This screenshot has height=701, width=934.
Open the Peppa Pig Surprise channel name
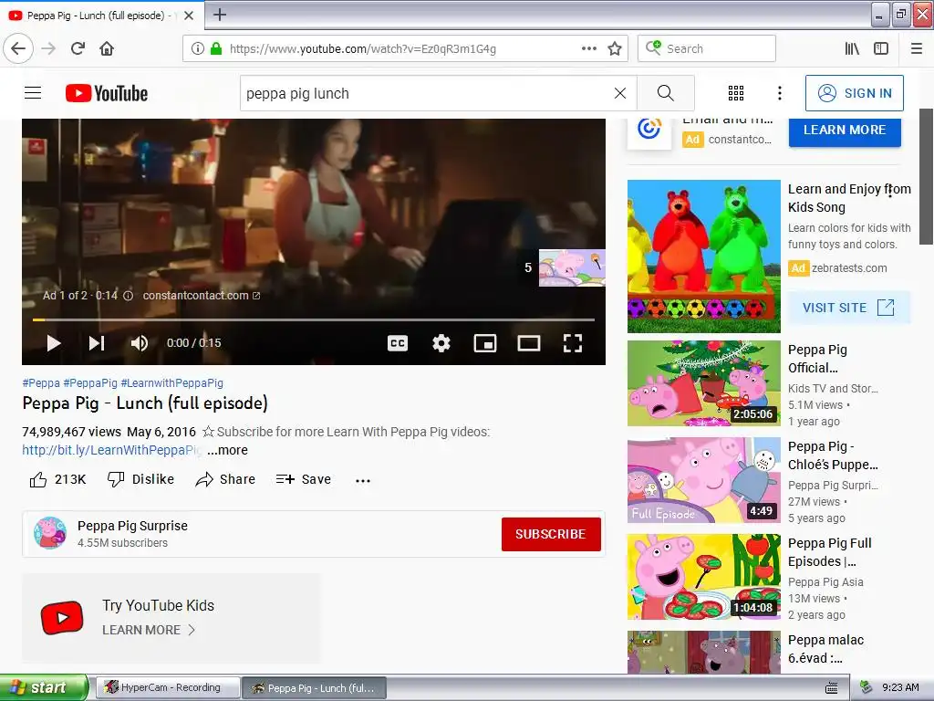click(x=132, y=526)
